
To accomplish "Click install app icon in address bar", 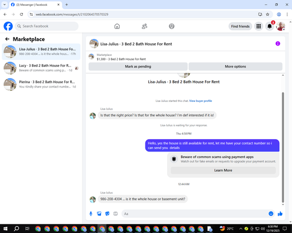I will click(x=260, y=15).
